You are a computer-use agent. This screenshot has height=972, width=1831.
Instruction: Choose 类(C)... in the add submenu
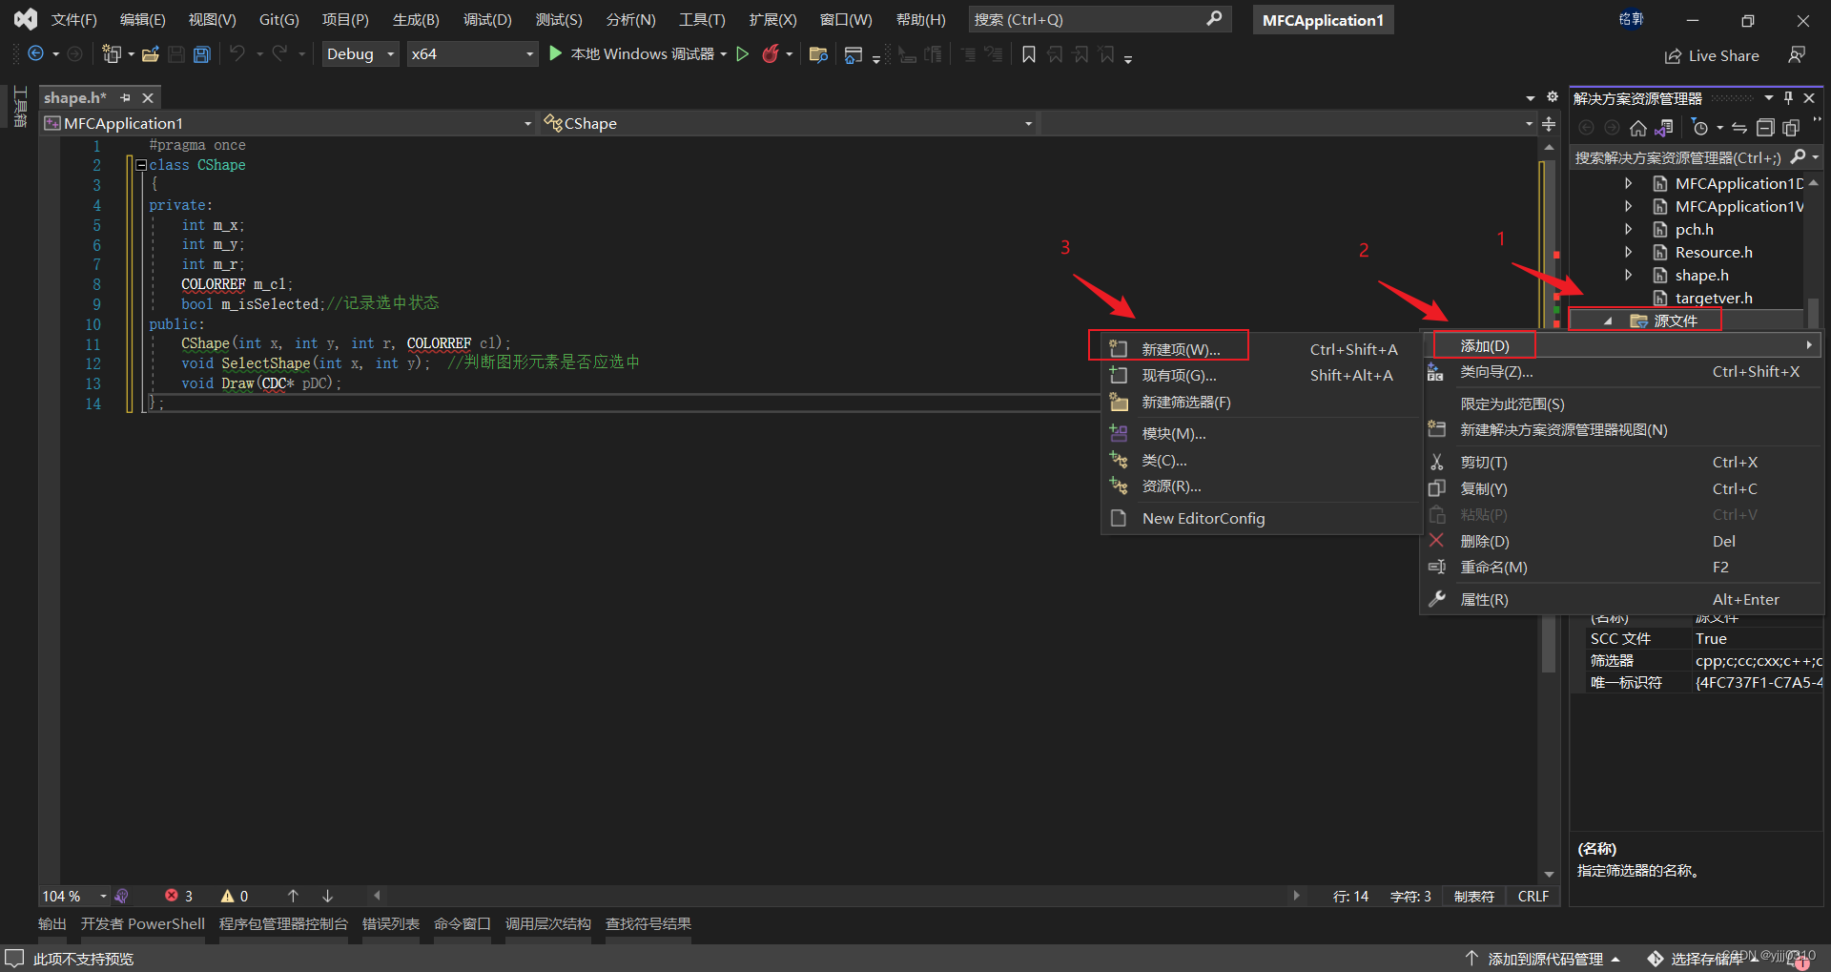pos(1261,460)
